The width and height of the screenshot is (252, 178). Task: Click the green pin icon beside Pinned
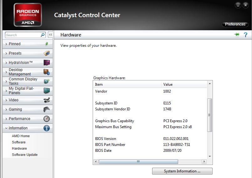pyautogui.click(x=47, y=44)
